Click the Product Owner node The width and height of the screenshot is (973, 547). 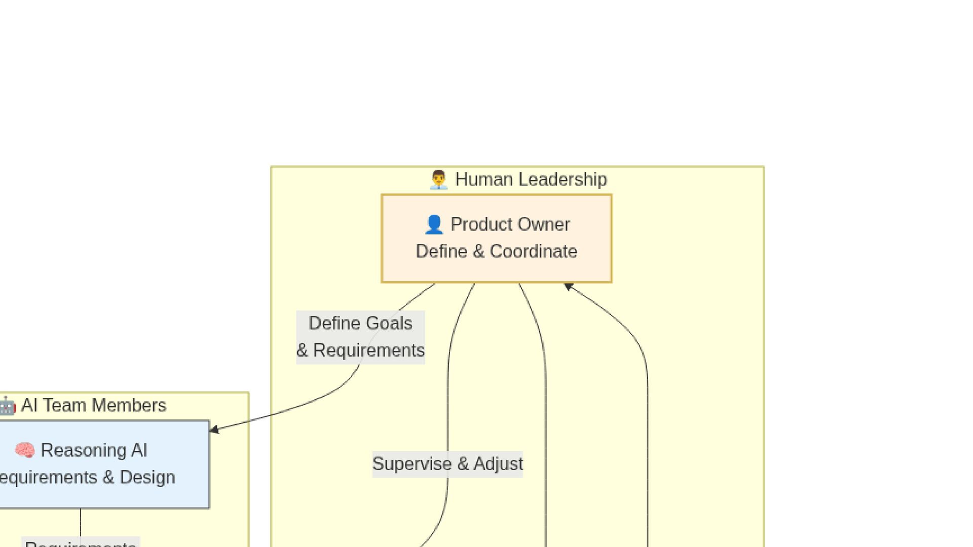pos(497,238)
